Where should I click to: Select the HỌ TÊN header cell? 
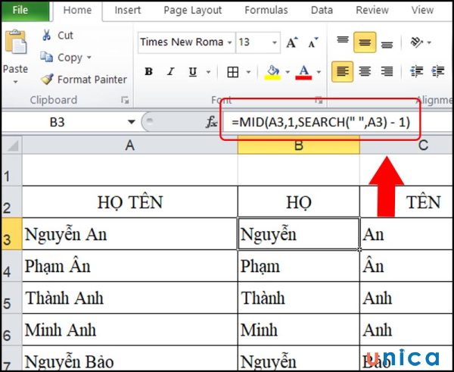pyautogui.click(x=129, y=202)
